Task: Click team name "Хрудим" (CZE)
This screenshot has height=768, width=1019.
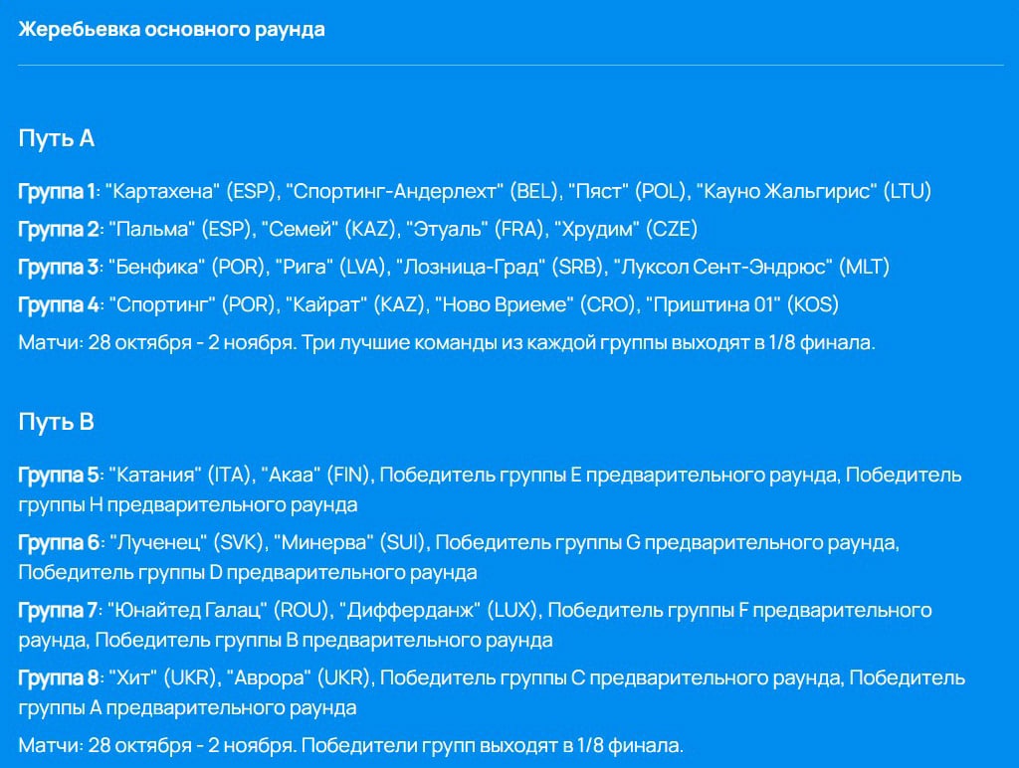Action: click(597, 229)
